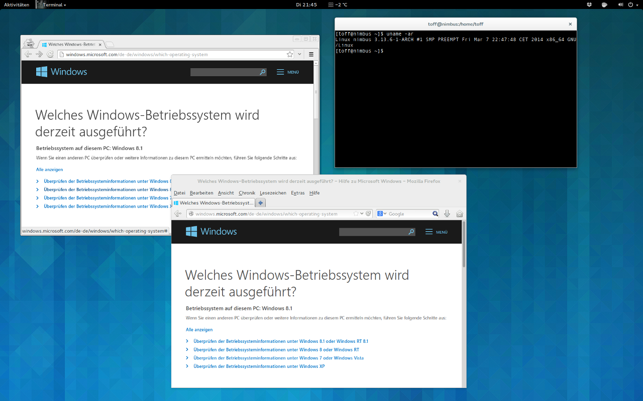The width and height of the screenshot is (643, 401).
Task: Open Firefox's Extras menu
Action: click(x=298, y=193)
